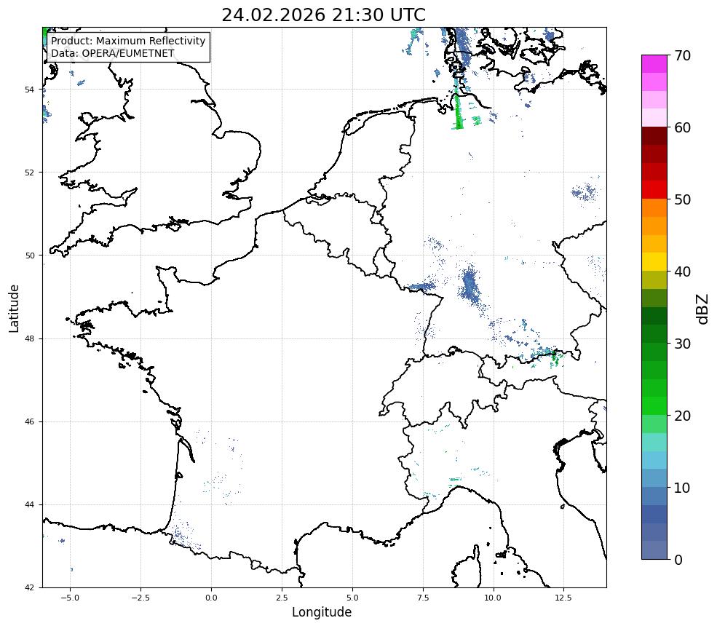Click the 'Longitude' axis label

322,612
